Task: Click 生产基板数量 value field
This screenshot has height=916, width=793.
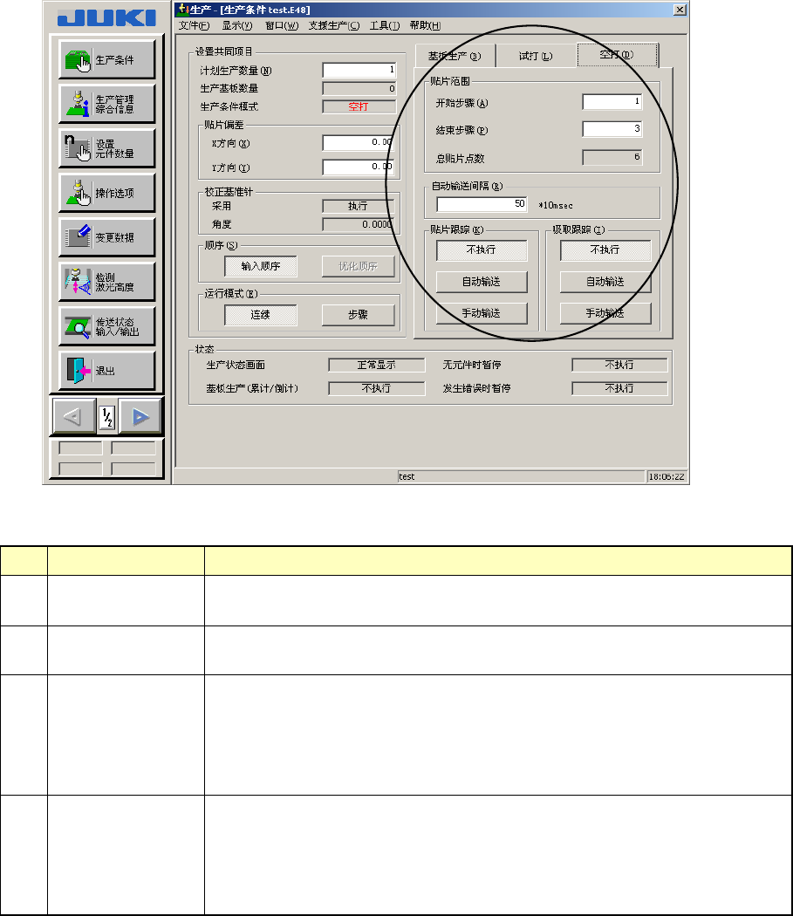Action: [x=359, y=88]
